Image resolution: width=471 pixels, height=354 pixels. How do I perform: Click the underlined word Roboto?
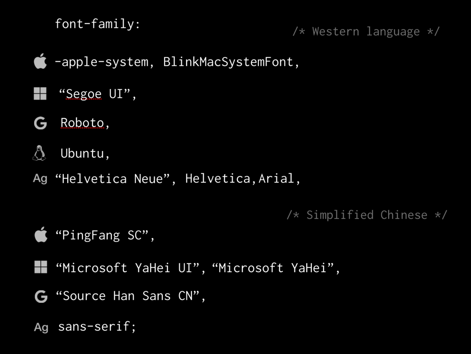(82, 123)
